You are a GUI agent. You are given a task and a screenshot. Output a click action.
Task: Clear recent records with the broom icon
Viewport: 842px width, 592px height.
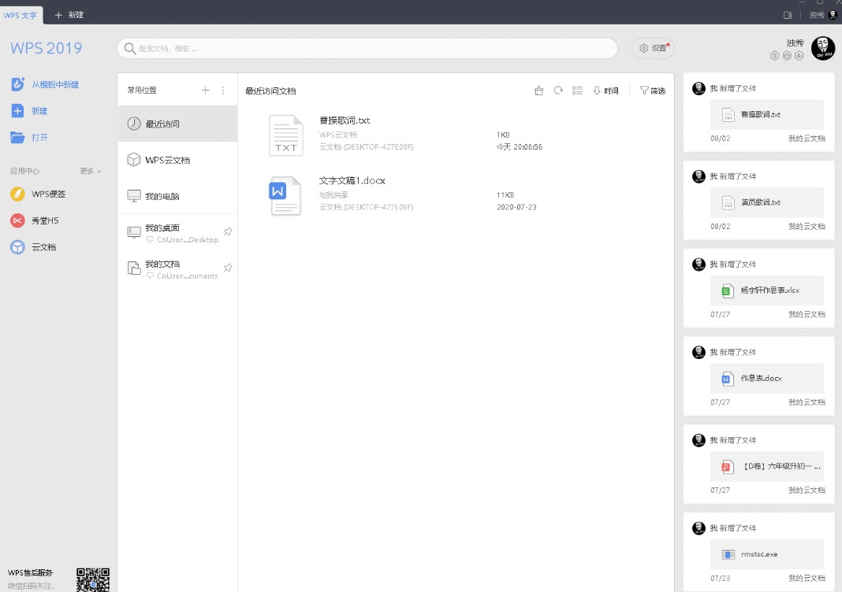[539, 90]
